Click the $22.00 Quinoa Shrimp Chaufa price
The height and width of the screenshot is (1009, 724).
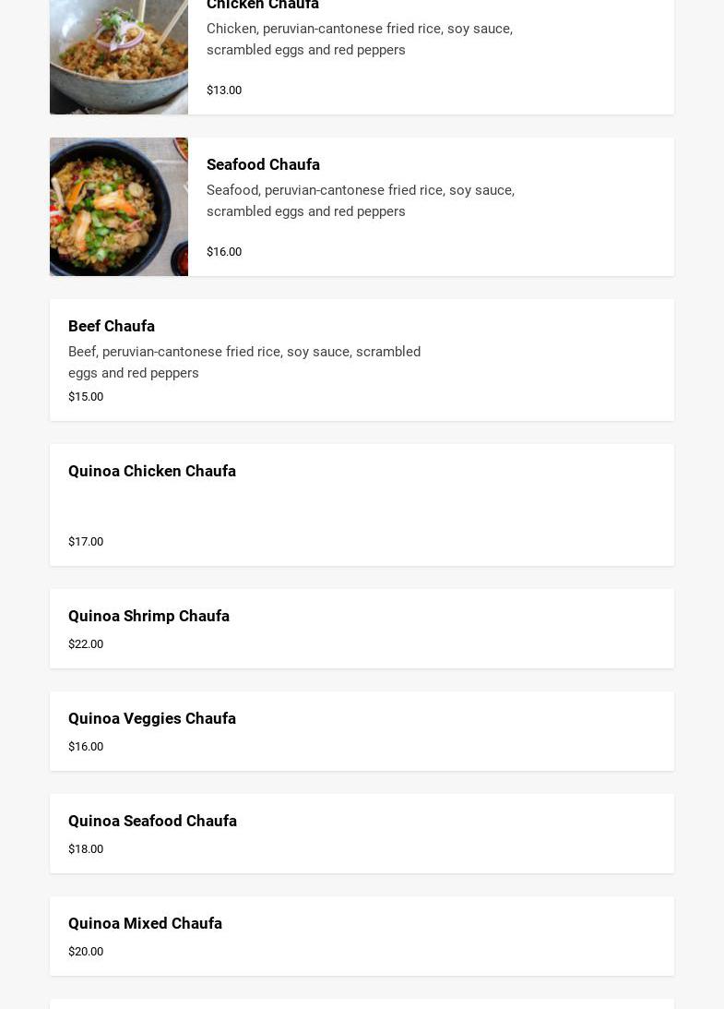point(86,643)
